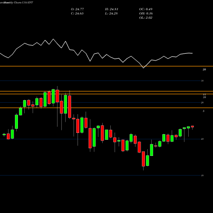Click the 5 level label below orange line

204,111
